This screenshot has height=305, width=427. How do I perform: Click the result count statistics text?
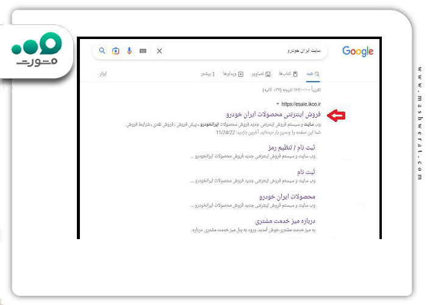pyautogui.click(x=292, y=90)
